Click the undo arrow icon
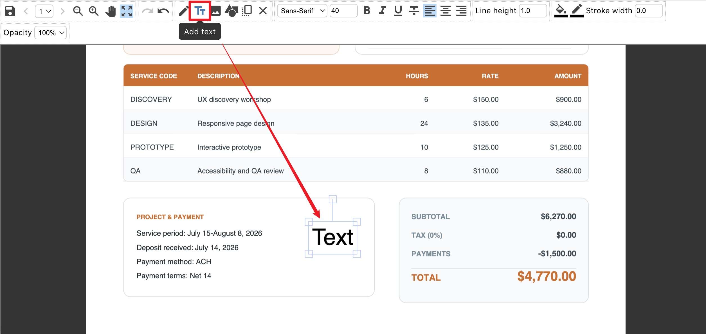The image size is (706, 334). [x=163, y=11]
